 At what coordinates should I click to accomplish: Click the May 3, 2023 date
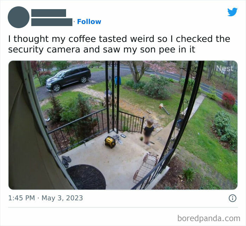click(x=62, y=198)
